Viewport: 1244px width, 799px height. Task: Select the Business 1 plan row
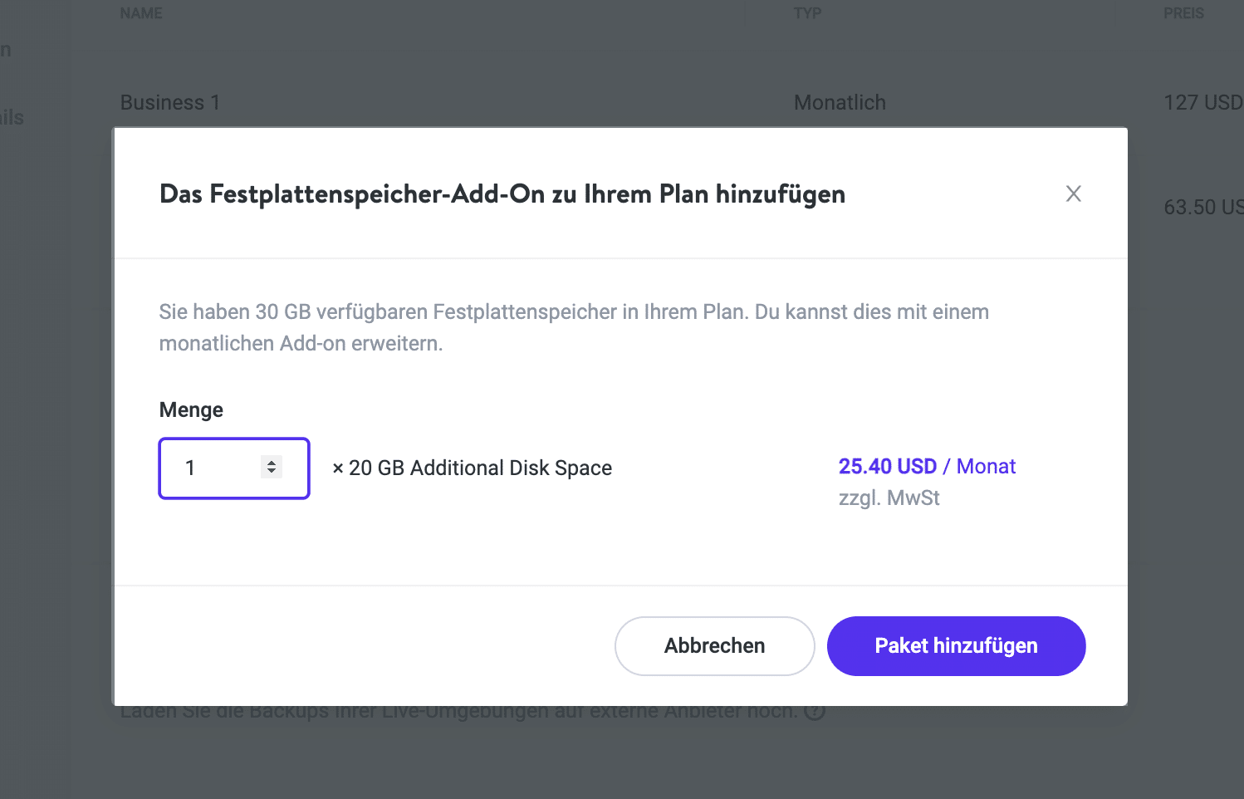tap(169, 102)
